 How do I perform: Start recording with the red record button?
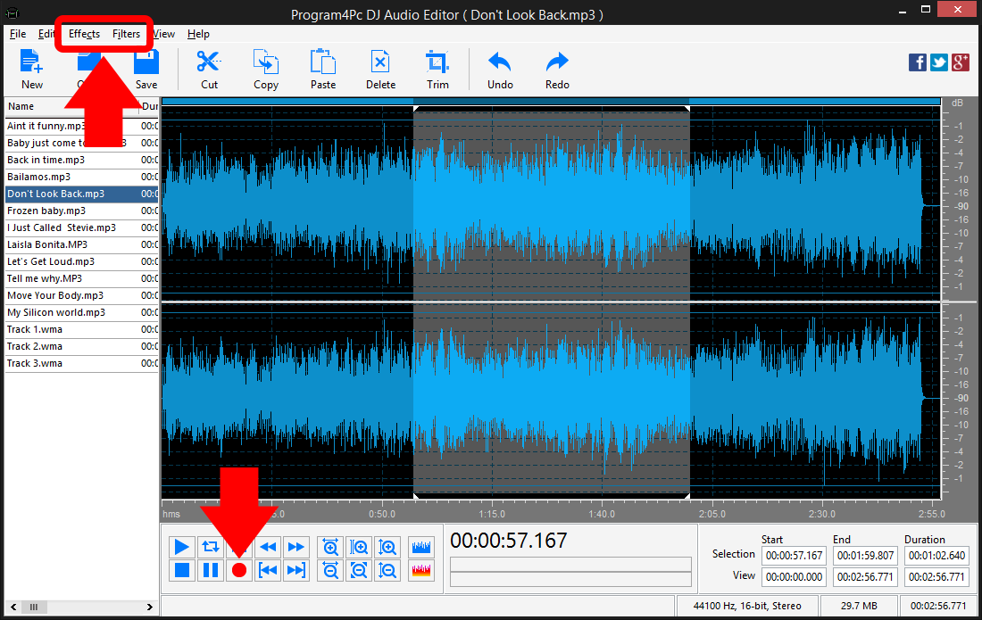238,570
